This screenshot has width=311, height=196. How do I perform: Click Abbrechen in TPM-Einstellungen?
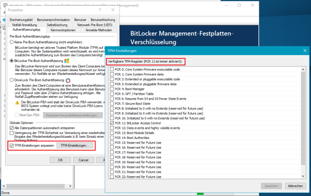(x=295, y=186)
